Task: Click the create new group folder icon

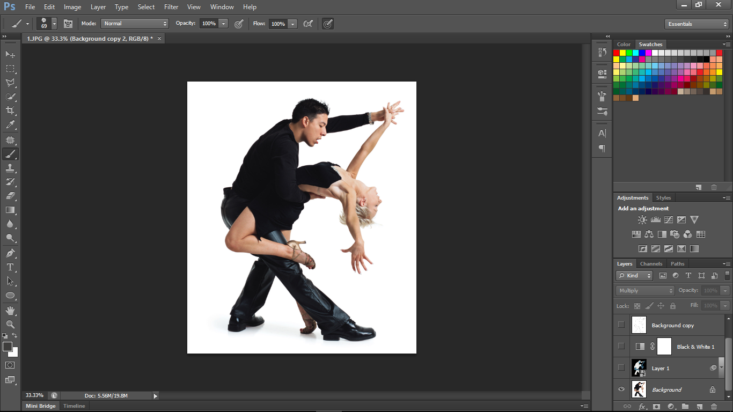Action: tap(685, 407)
